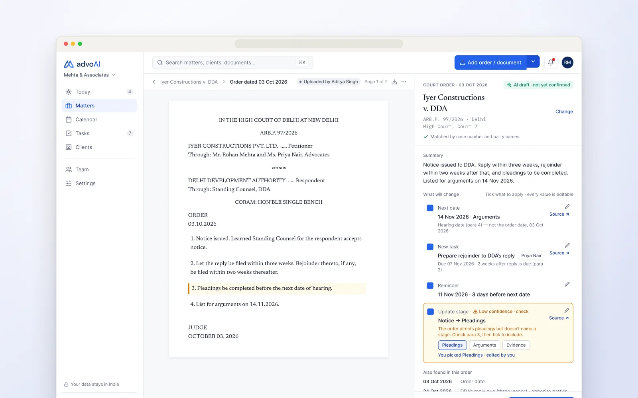Edit the Update stage item
638x398 pixels.
tap(567, 310)
